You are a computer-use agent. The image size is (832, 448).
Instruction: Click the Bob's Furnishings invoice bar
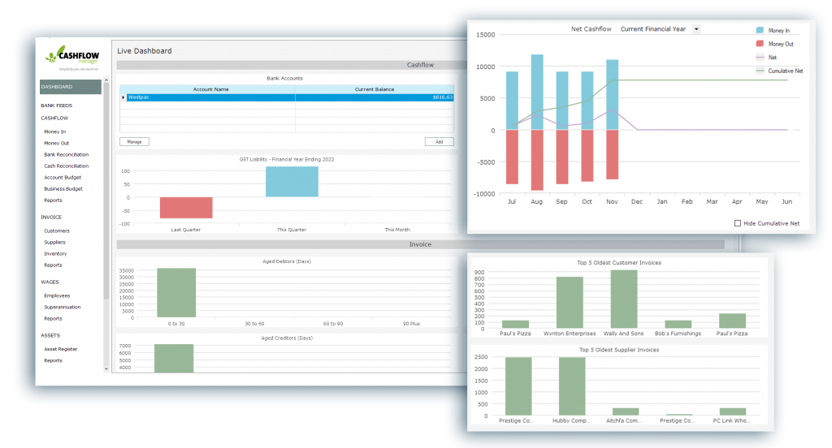click(678, 324)
